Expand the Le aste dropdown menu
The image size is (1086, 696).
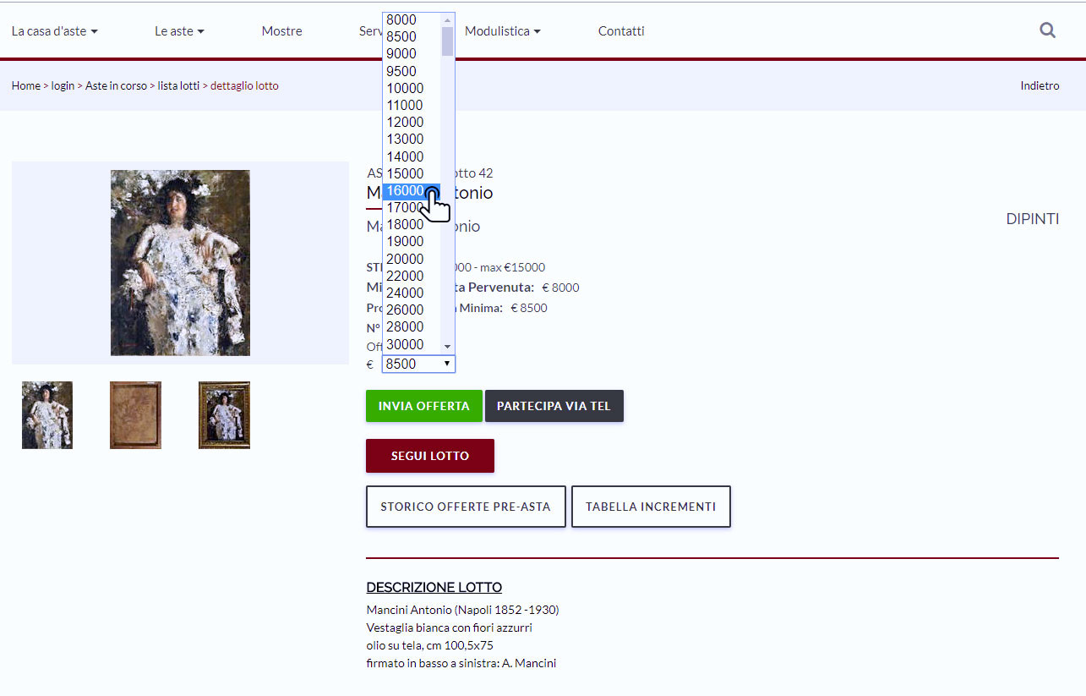pos(179,31)
